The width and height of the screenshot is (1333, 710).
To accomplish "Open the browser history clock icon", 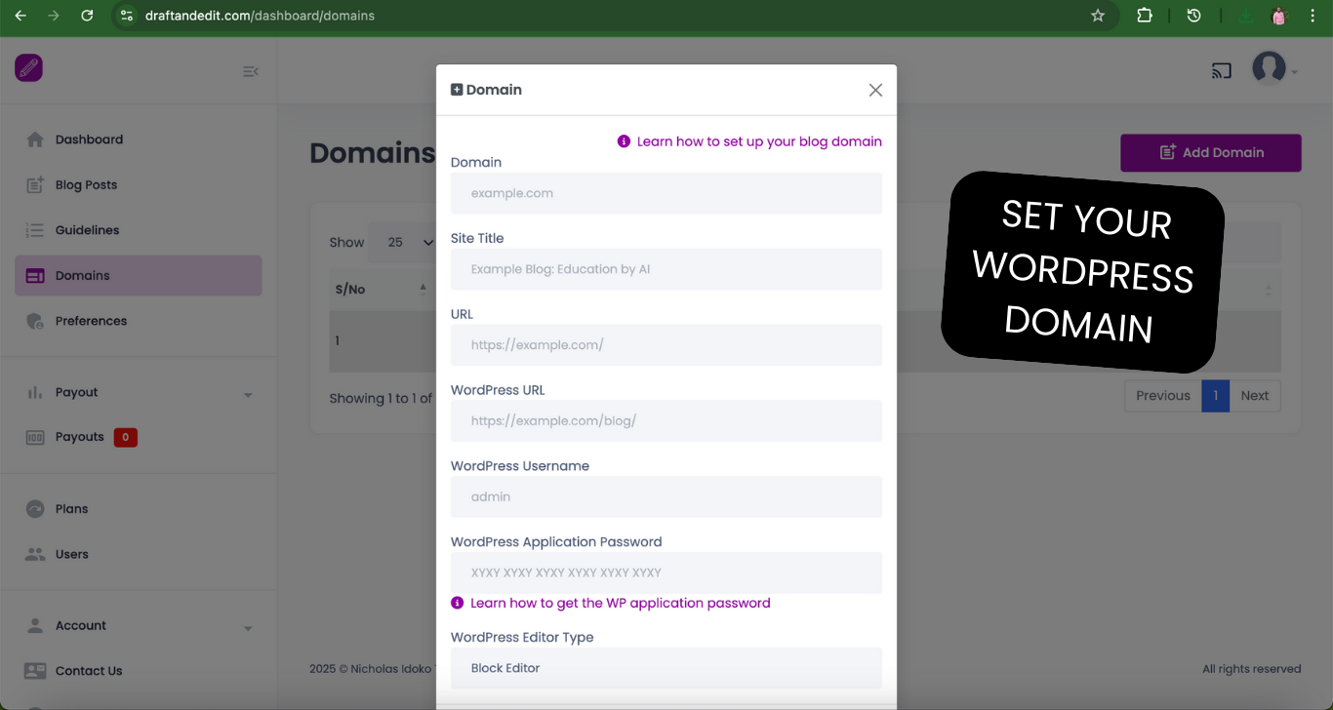I will (x=1193, y=16).
